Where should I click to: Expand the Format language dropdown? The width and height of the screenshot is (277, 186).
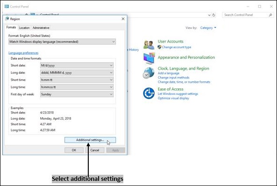point(62,42)
